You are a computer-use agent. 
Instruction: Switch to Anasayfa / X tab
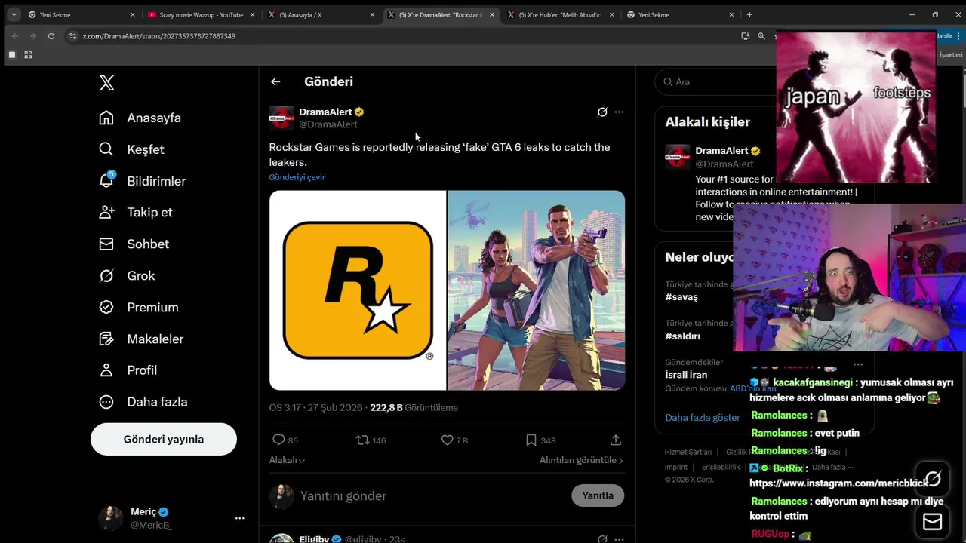321,14
